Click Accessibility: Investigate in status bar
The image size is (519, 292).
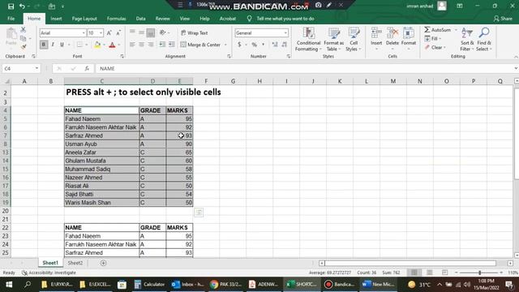(x=49, y=273)
